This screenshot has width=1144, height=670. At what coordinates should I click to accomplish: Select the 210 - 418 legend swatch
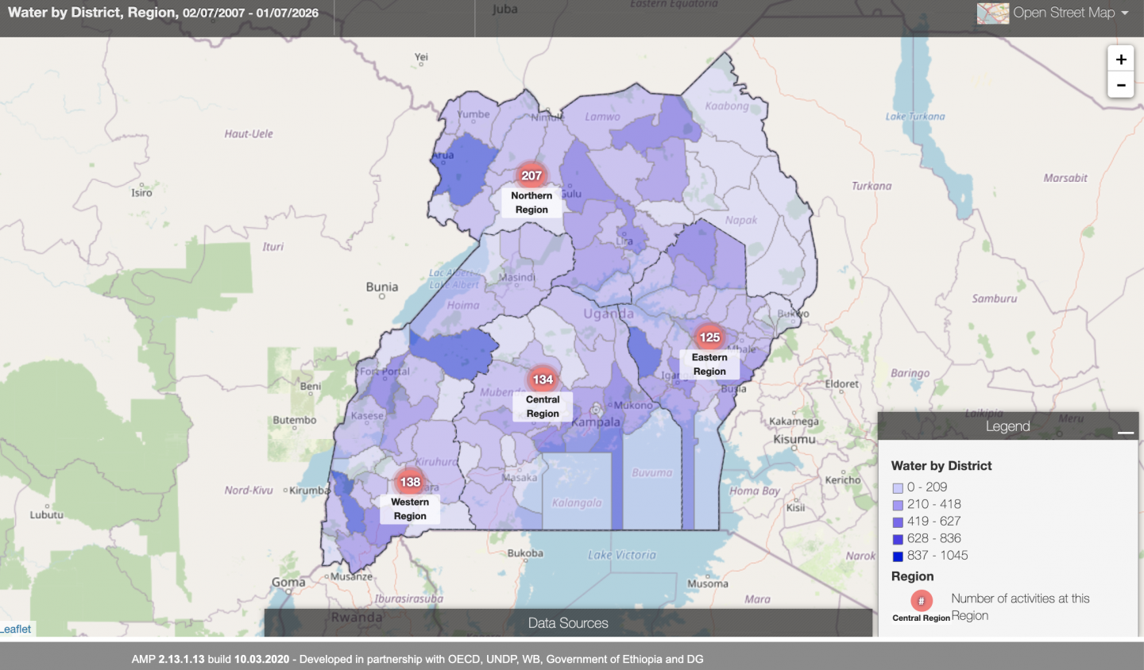coord(898,505)
